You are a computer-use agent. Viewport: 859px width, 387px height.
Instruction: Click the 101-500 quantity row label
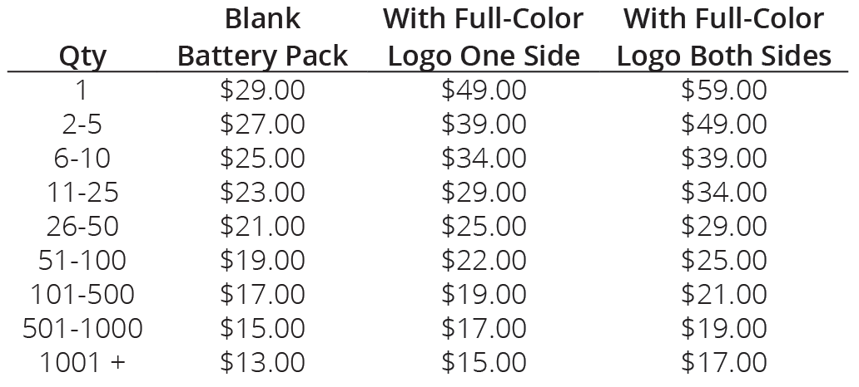[82, 294]
